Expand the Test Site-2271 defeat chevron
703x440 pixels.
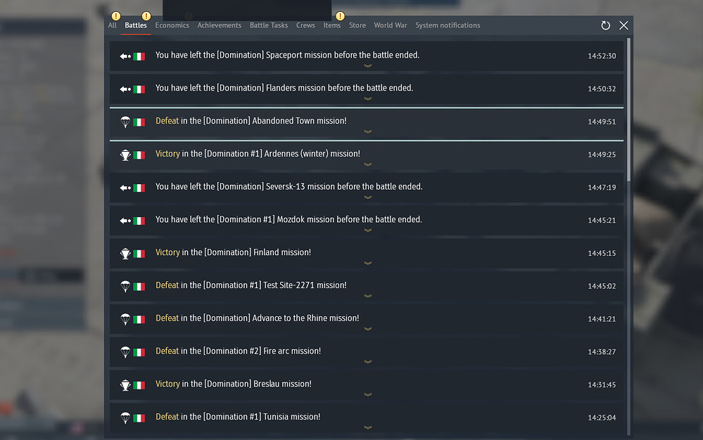click(x=367, y=296)
